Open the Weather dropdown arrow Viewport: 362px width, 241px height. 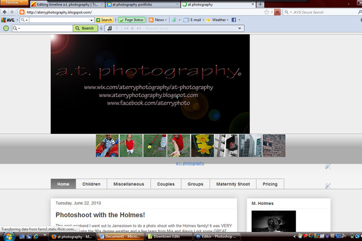227,20
